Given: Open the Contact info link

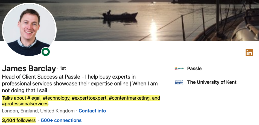Looking at the screenshot, I should coord(92,111).
